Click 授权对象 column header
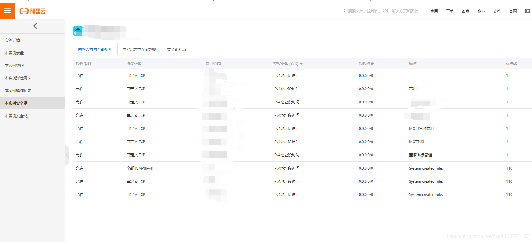 pos(366,64)
